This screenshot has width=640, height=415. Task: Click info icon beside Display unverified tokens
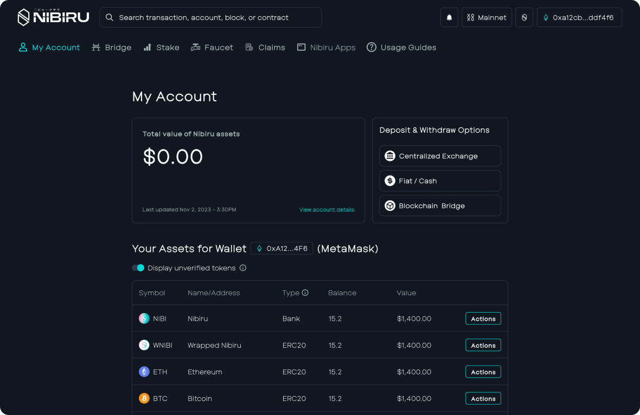pyautogui.click(x=243, y=268)
